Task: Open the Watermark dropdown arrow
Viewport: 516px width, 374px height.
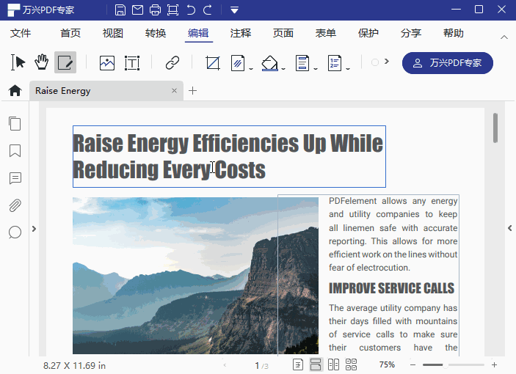Action: pyautogui.click(x=251, y=68)
